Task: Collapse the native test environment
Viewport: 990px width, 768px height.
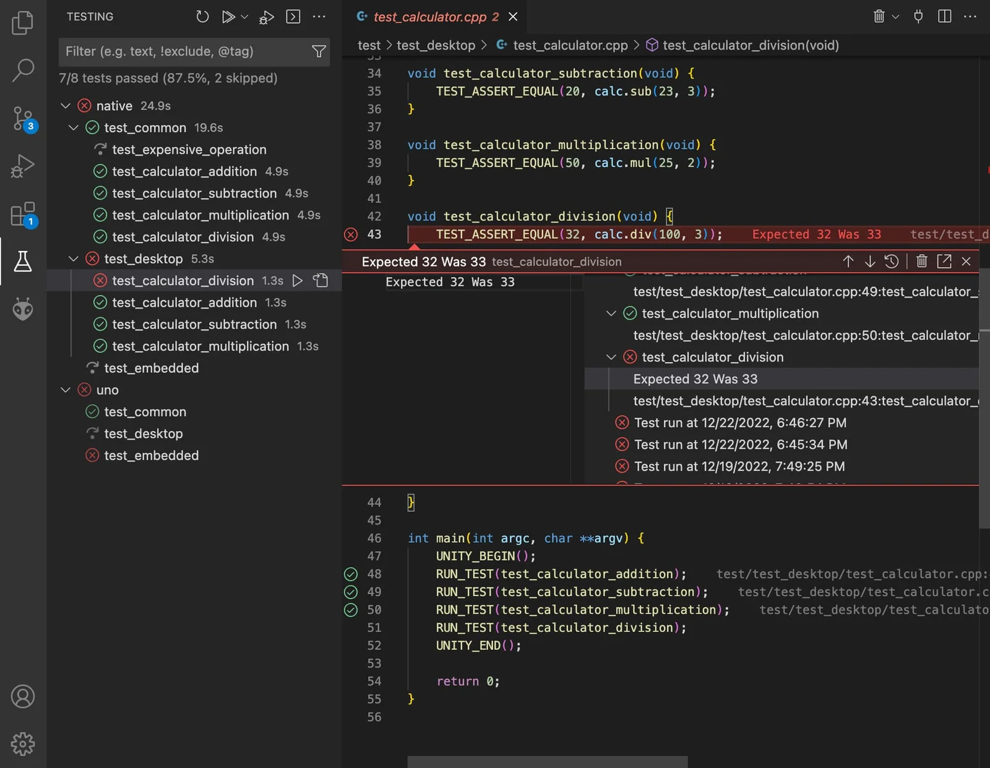Action: coord(66,106)
